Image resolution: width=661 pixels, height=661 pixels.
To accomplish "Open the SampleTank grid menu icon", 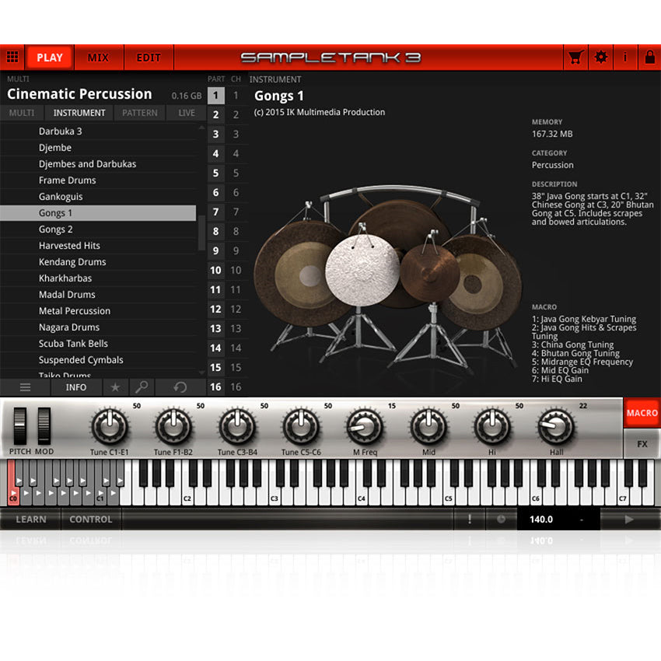I will coord(12,57).
